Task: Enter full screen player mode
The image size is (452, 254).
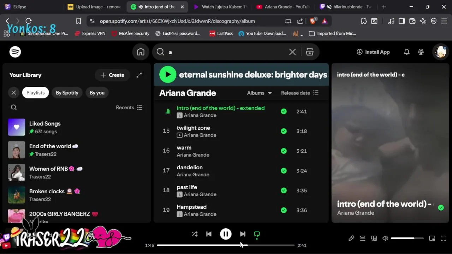Action: pyautogui.click(x=444, y=238)
